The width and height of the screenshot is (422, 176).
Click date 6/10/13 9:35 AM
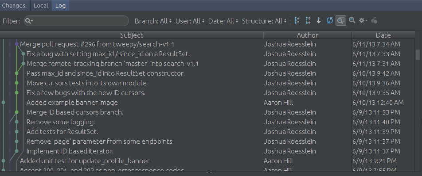click(376, 93)
